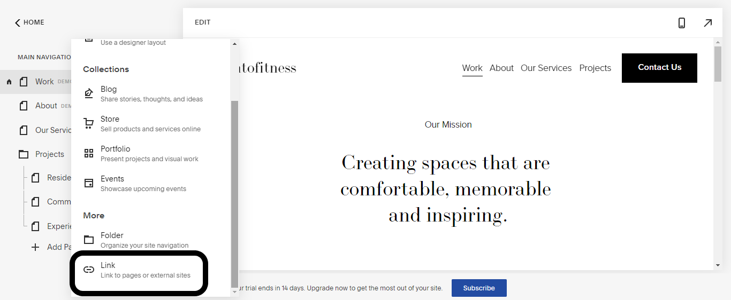731x300 pixels.
Task: Click the Blog collection icon
Action: click(x=89, y=94)
